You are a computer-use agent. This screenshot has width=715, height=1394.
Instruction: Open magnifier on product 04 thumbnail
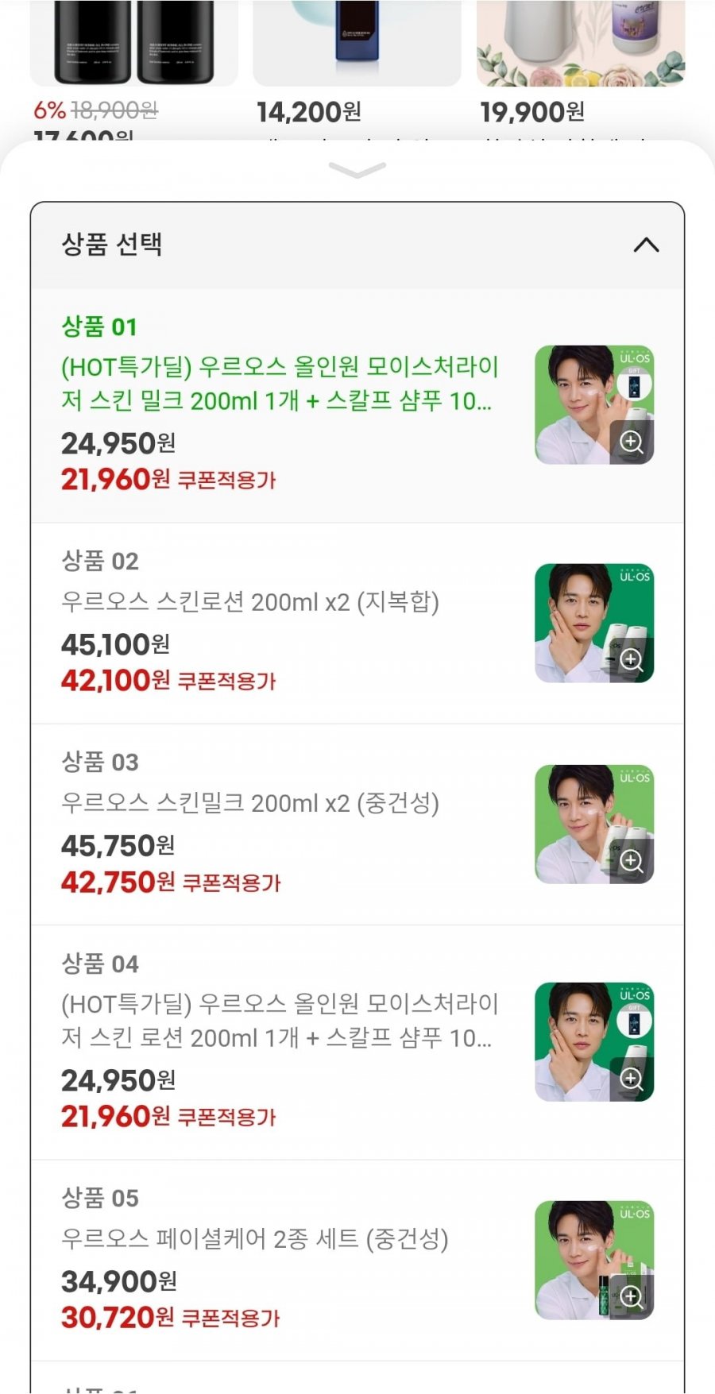pos(632,1079)
